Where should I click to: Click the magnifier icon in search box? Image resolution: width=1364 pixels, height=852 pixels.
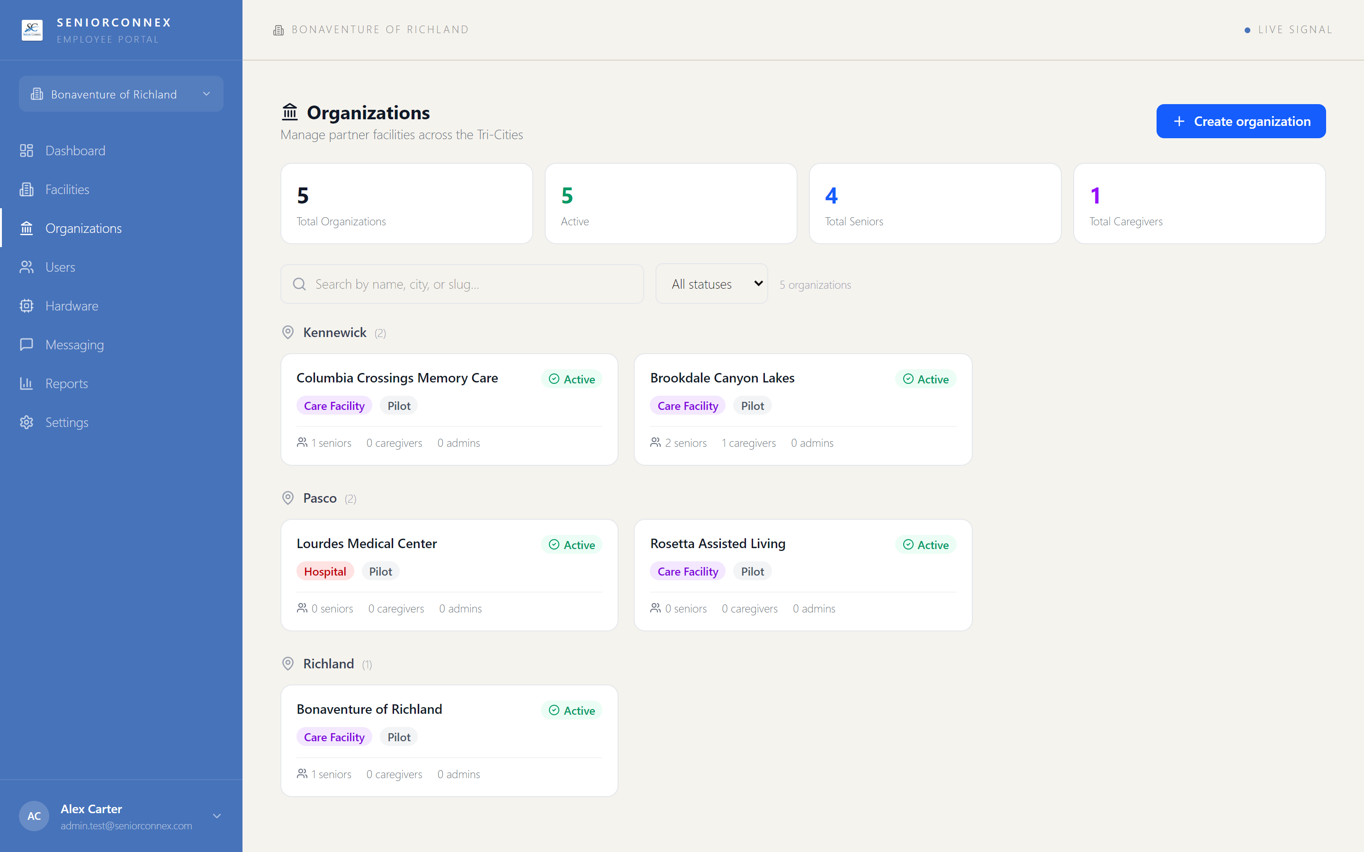tap(299, 284)
